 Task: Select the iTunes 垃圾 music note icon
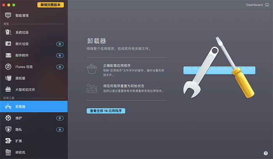pos(8,67)
